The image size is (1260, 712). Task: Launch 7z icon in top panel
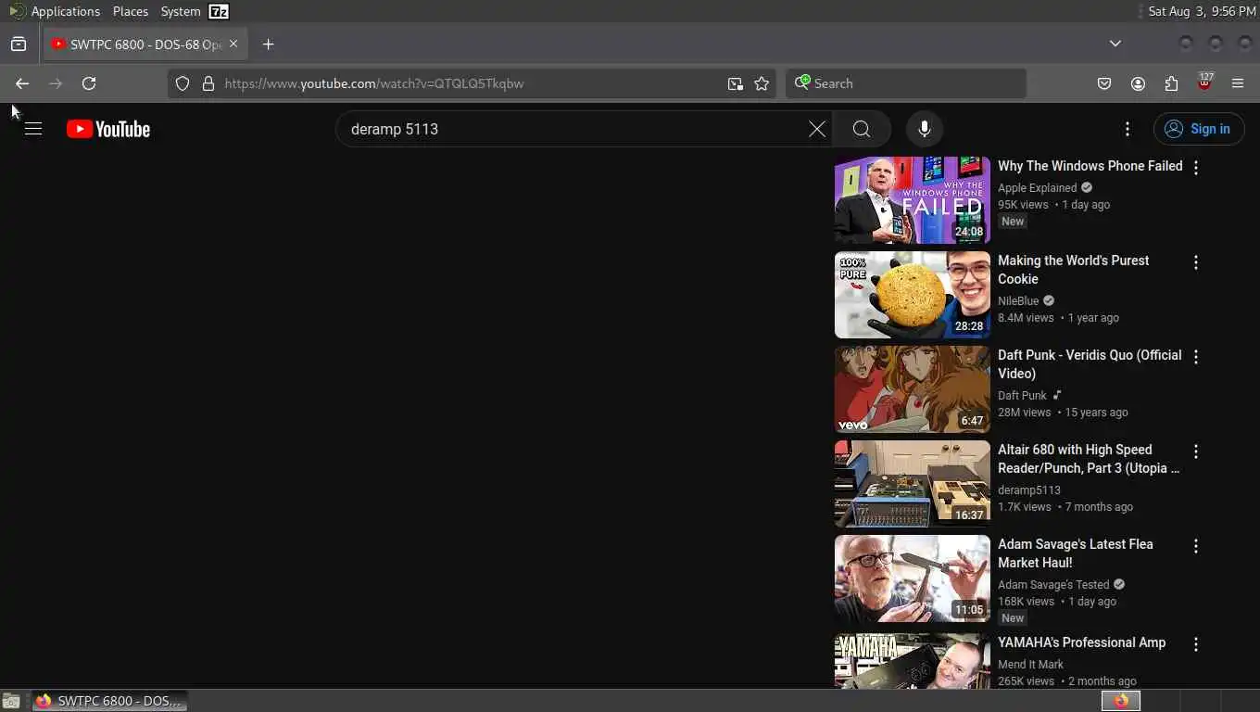[219, 11]
